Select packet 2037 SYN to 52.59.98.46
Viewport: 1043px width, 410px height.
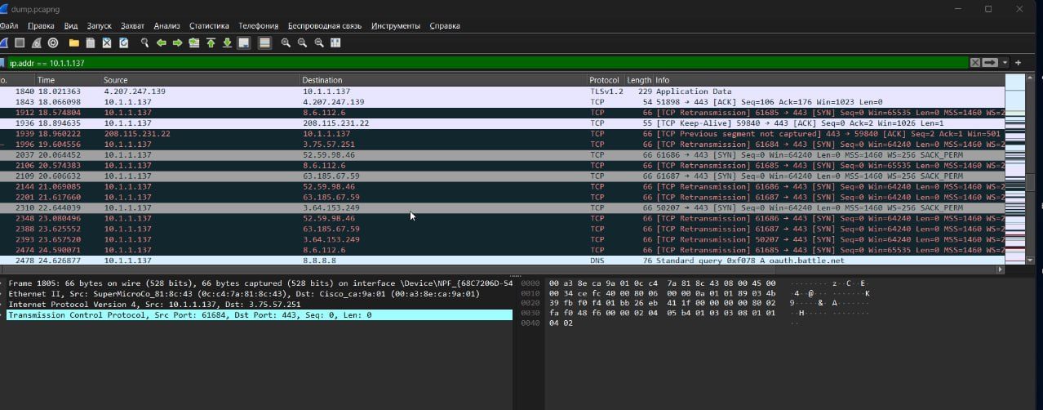[x=502, y=154]
